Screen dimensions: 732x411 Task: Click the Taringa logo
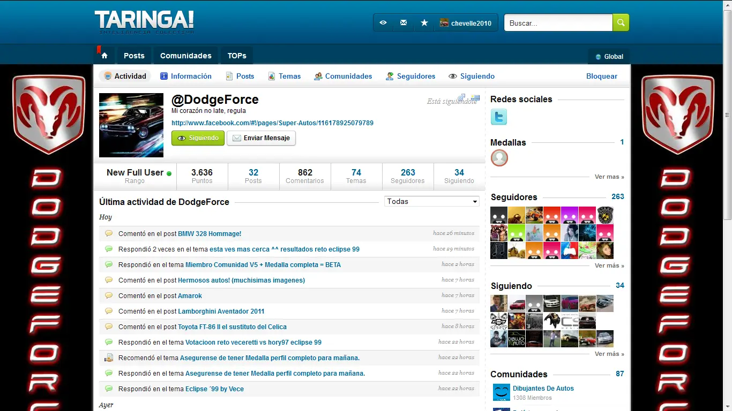pyautogui.click(x=145, y=22)
